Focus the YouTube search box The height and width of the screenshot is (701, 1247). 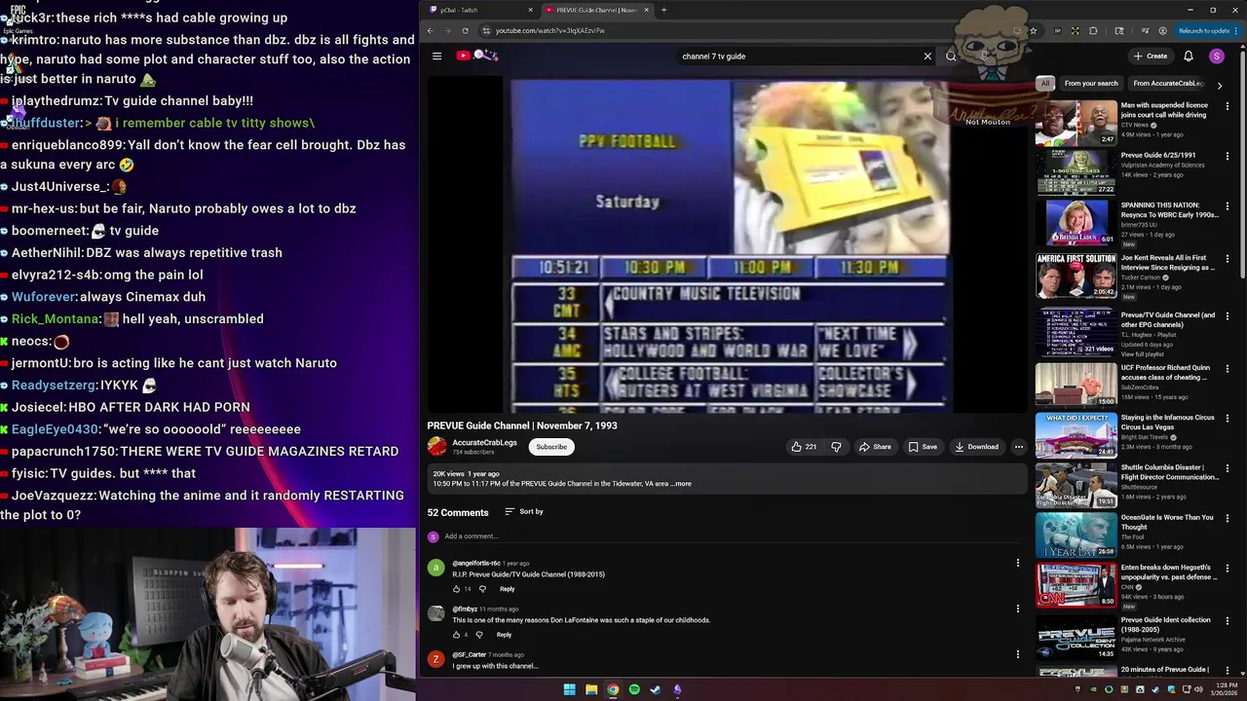point(799,56)
